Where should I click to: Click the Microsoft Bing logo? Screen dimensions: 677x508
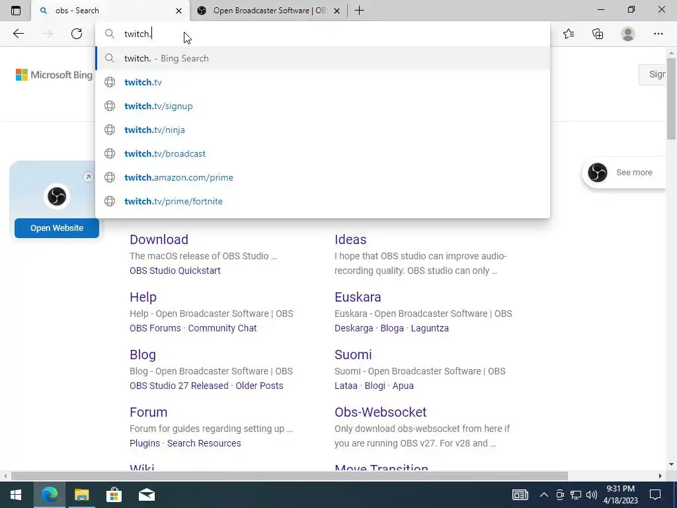coord(54,75)
